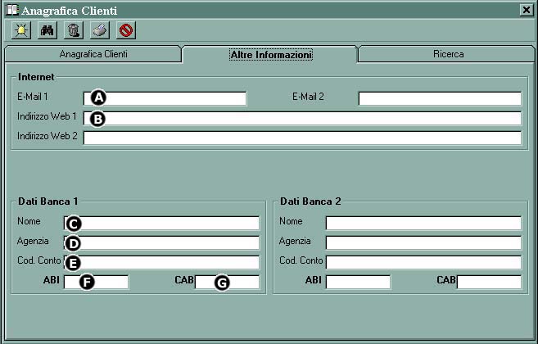538x344 pixels.
Task: Click the Agenzia field in Dati Banca 2
Action: [423, 242]
